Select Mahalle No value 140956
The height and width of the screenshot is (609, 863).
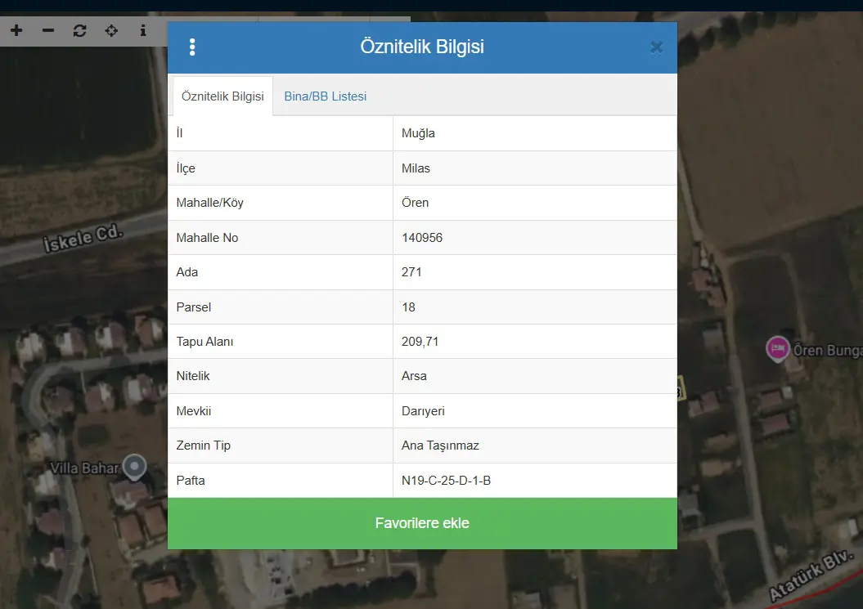coord(422,238)
